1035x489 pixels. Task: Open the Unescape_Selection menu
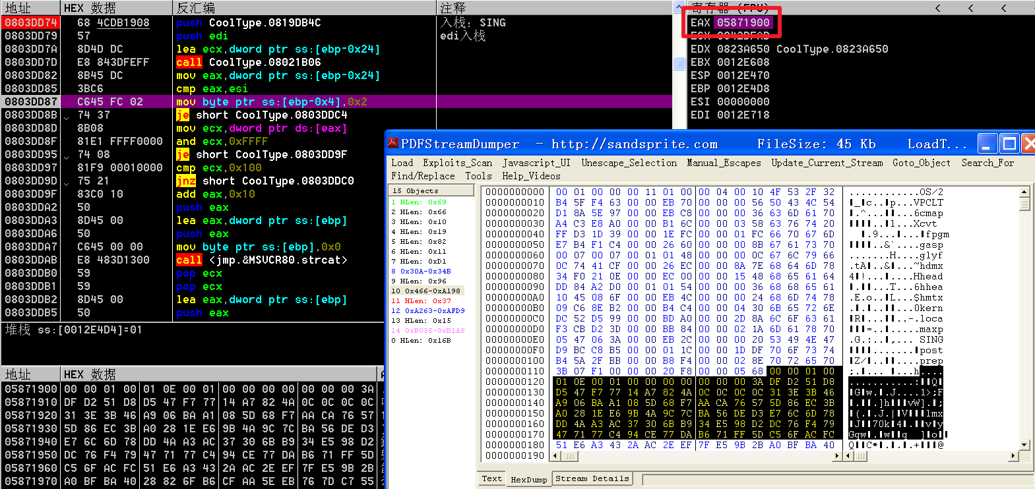629,163
